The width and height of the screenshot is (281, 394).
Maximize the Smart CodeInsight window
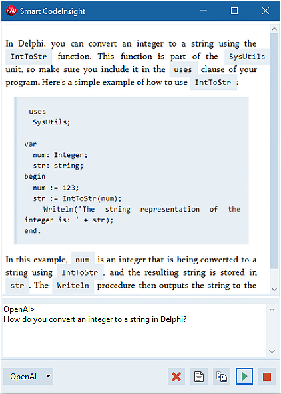pyautogui.click(x=234, y=11)
